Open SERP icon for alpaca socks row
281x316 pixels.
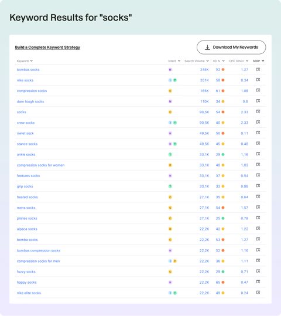pos(258,229)
